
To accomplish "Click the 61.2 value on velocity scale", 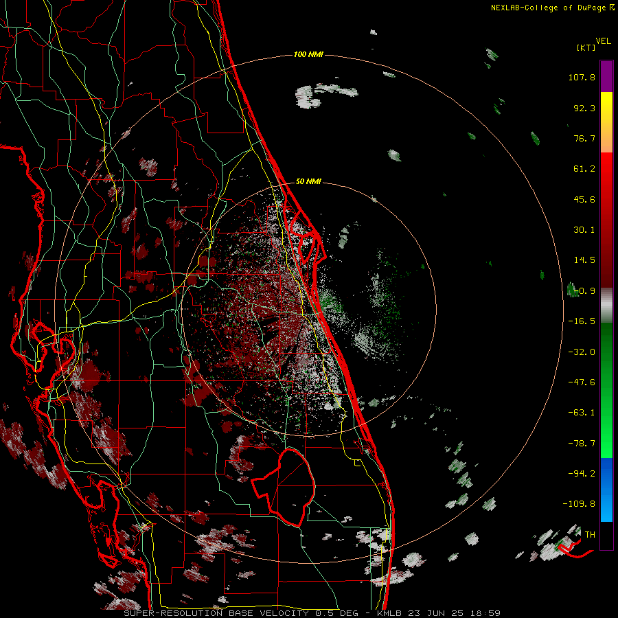I will point(584,169).
